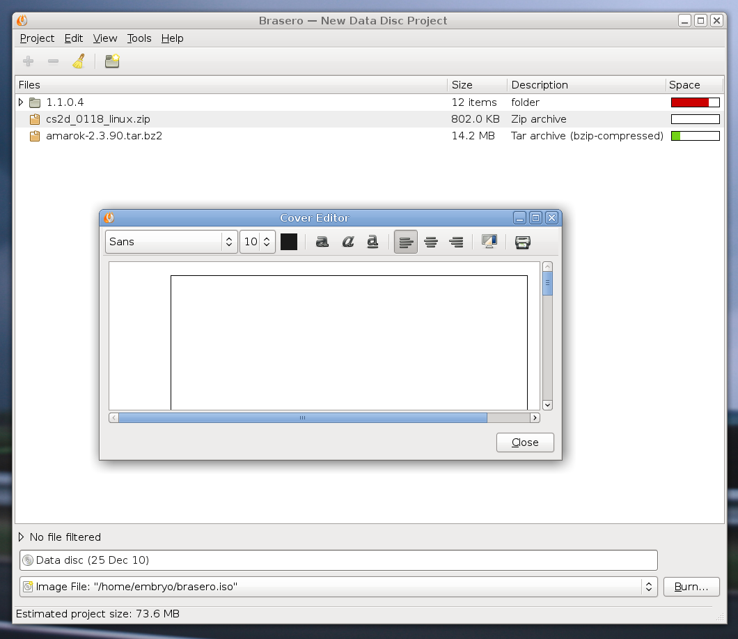The height and width of the screenshot is (639, 738).
Task: Select cs2d_0118_linux.zip file row
Action: [370, 119]
